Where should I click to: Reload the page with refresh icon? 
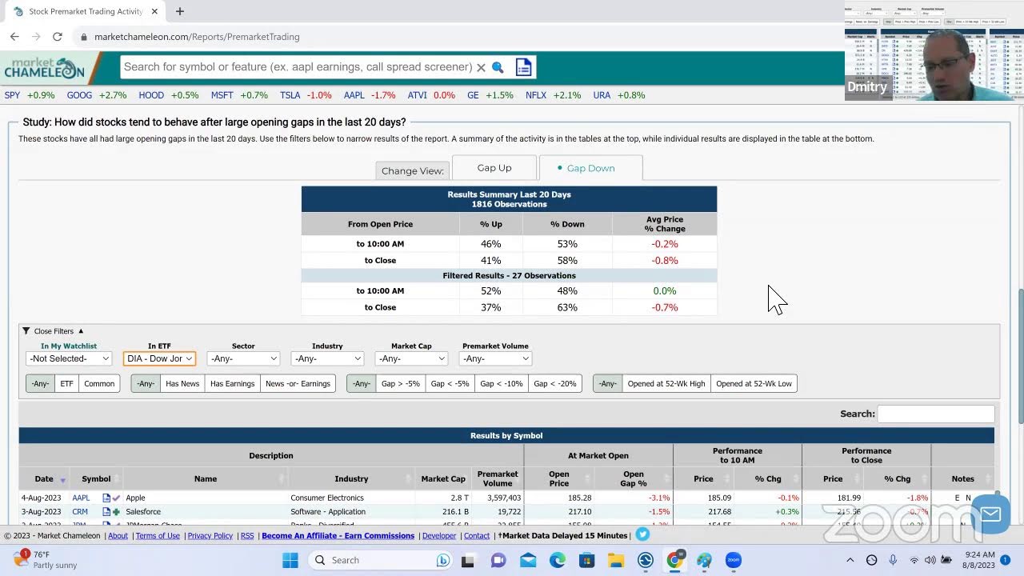coord(57,37)
